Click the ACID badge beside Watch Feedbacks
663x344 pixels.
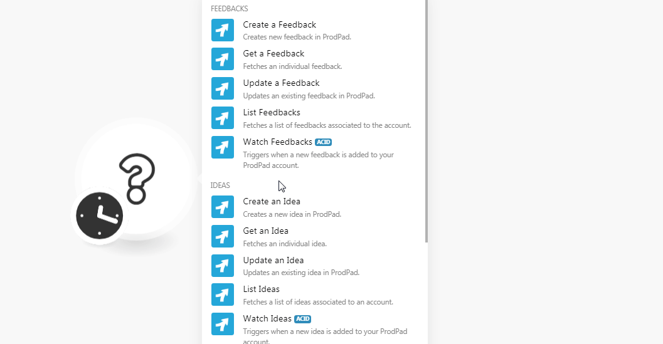323,142
